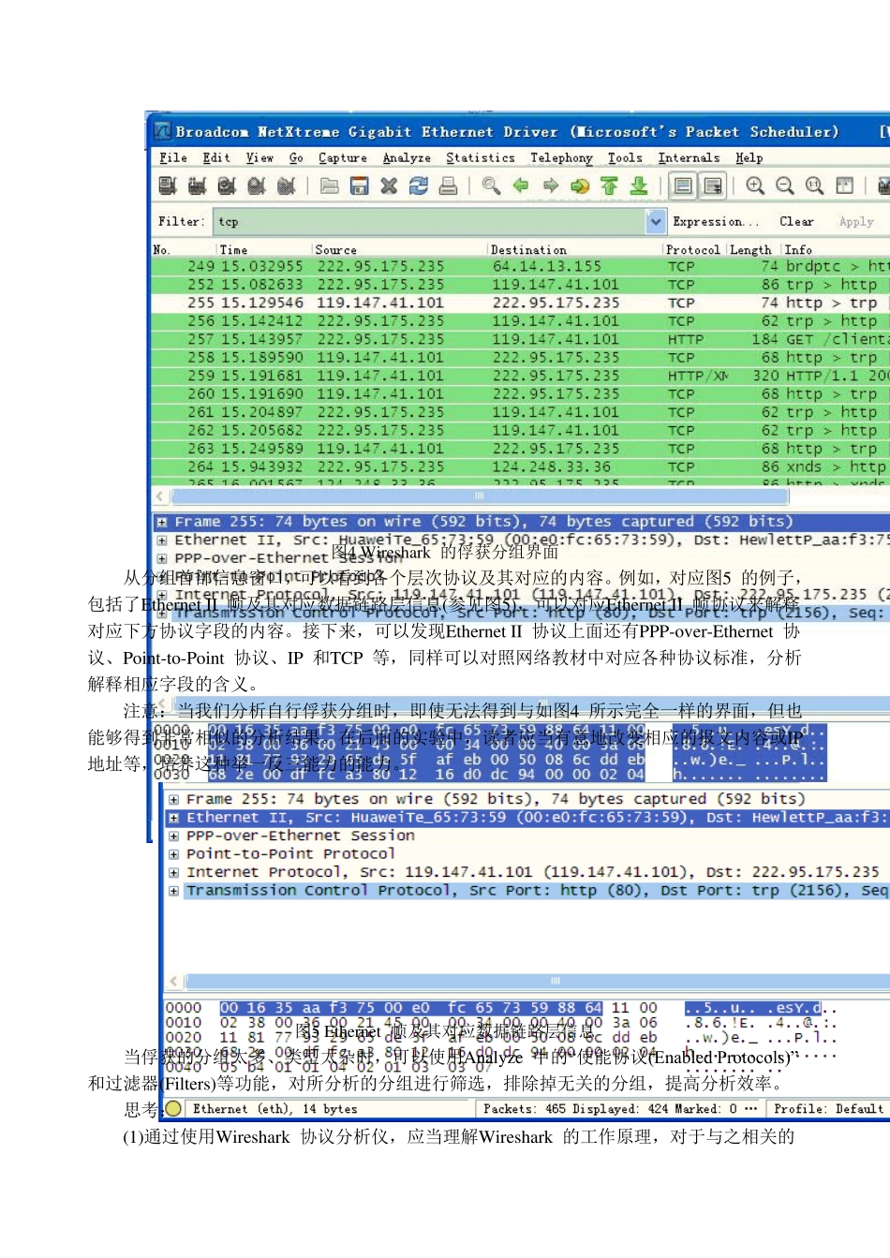Close capture file X icon
890x1258 pixels.
pos(389,185)
